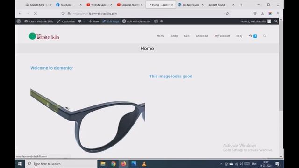This screenshot has width=299, height=168.
Task: Click the browser forward arrow
Action: coord(28,14)
